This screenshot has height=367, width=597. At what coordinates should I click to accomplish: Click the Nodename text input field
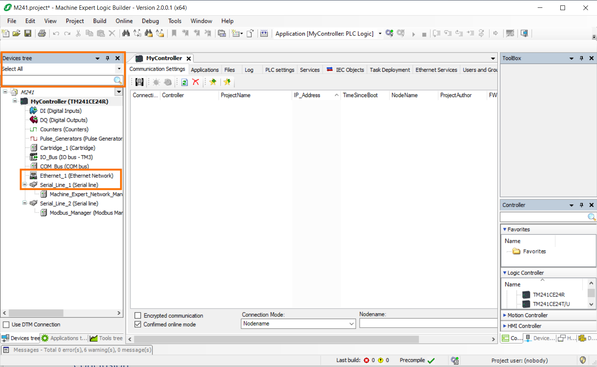pyautogui.click(x=428, y=323)
